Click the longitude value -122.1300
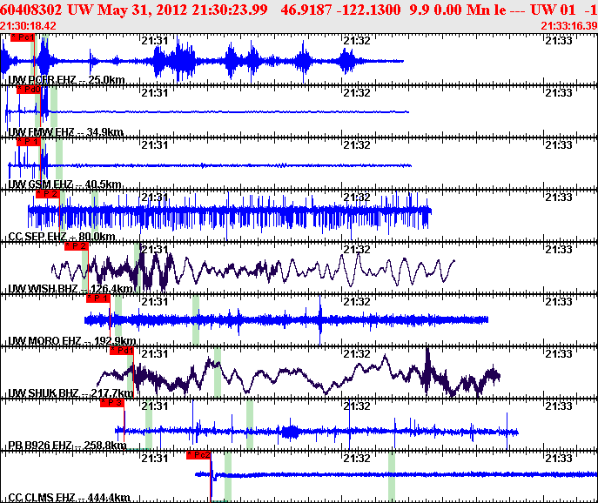 [x=369, y=10]
